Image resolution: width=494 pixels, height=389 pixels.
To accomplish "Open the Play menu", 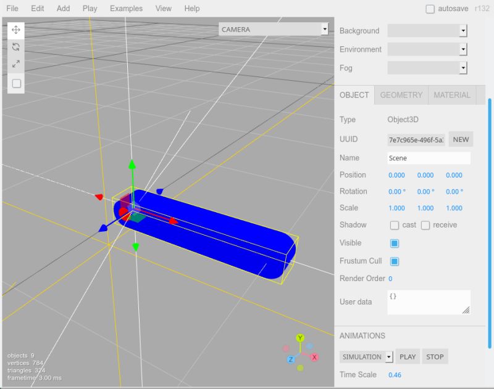I will (90, 9).
